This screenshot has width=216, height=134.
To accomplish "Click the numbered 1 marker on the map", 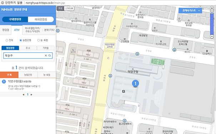I will 135,83.
